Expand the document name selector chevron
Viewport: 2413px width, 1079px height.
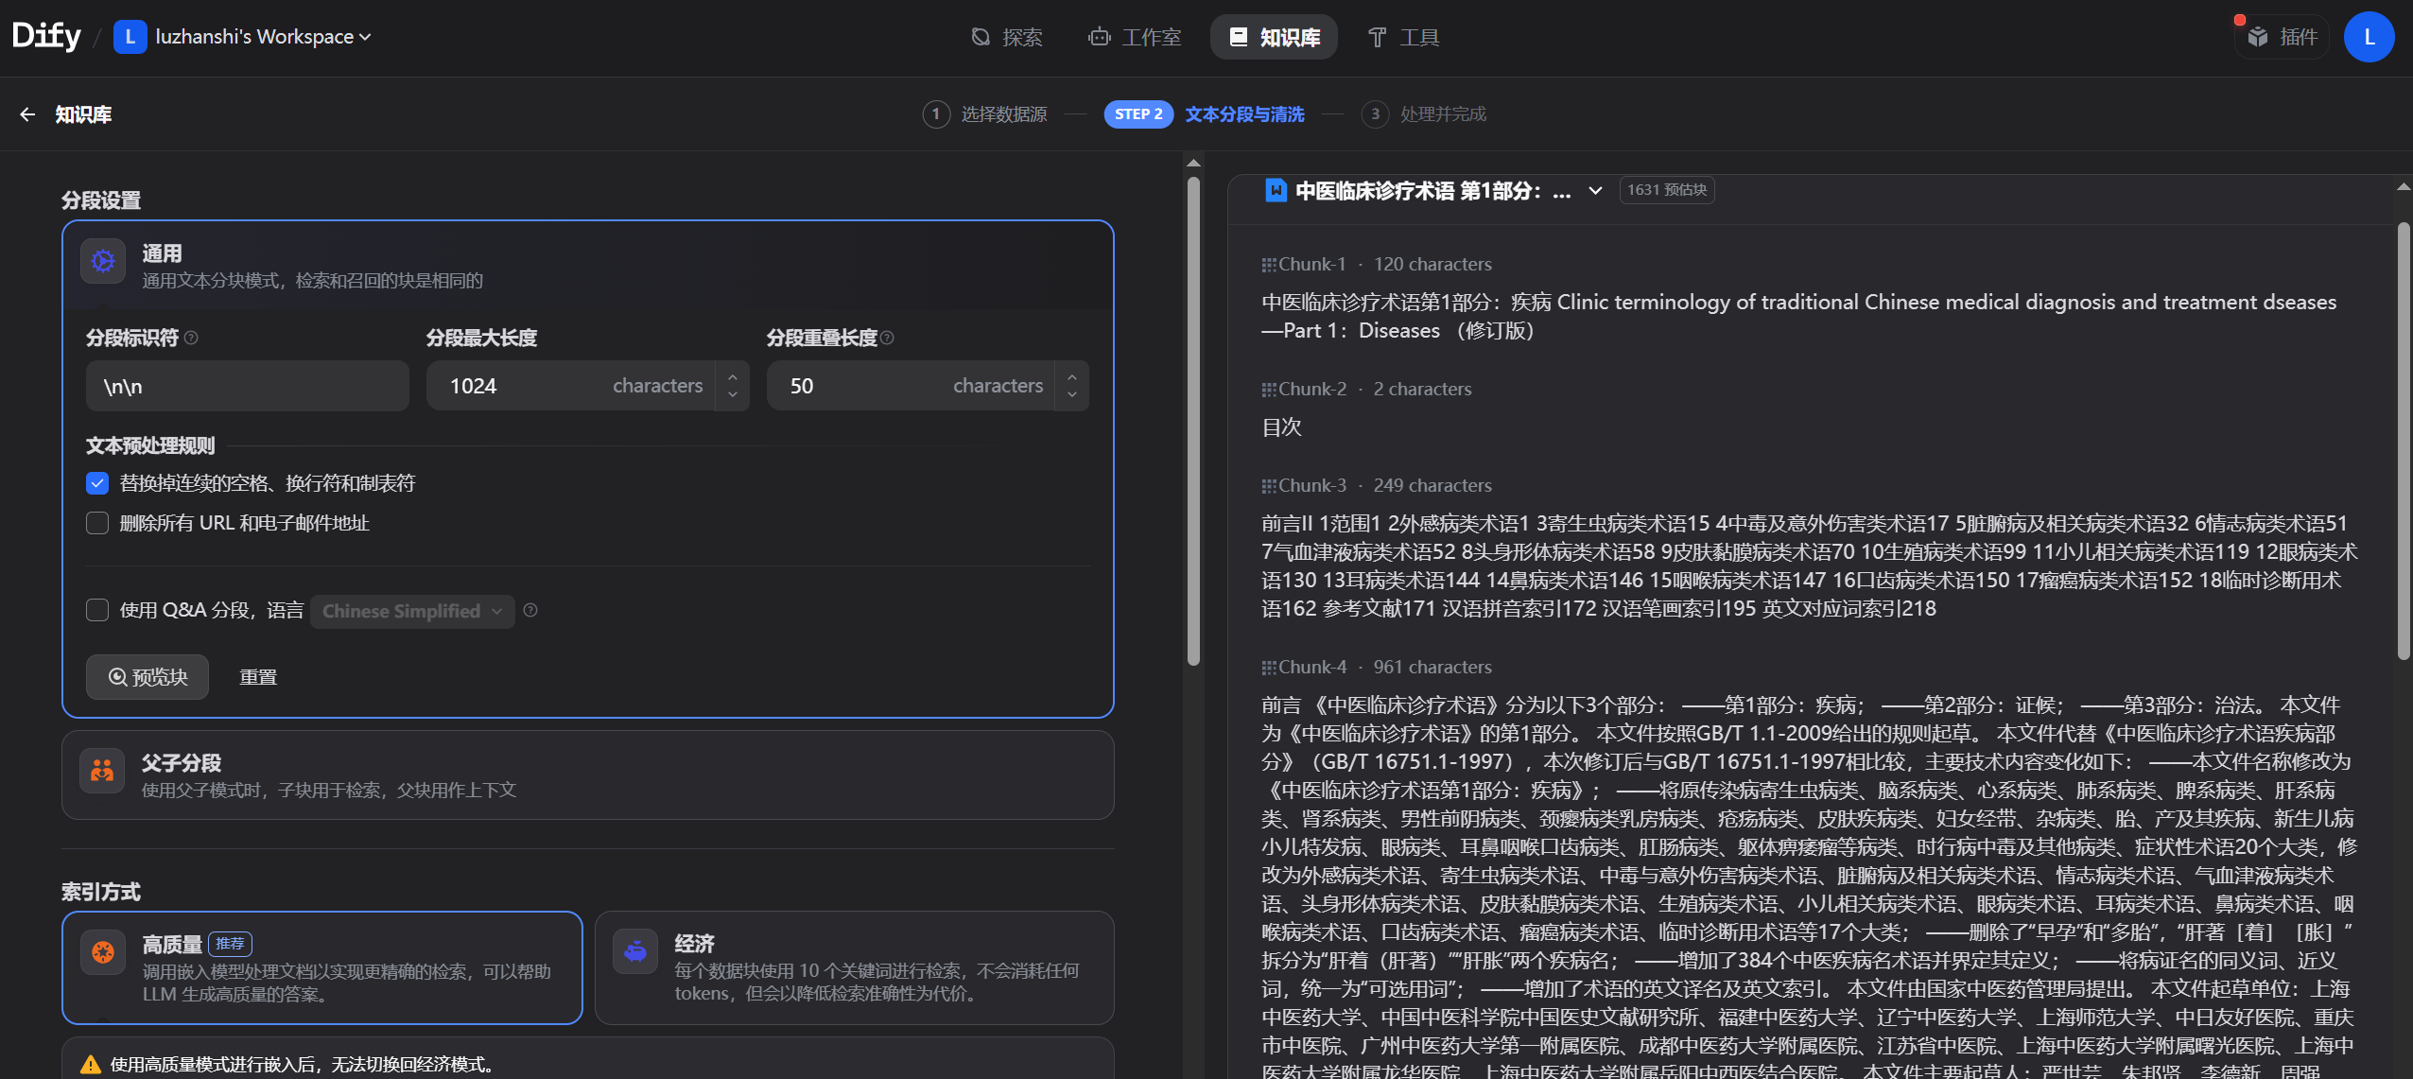click(1595, 190)
